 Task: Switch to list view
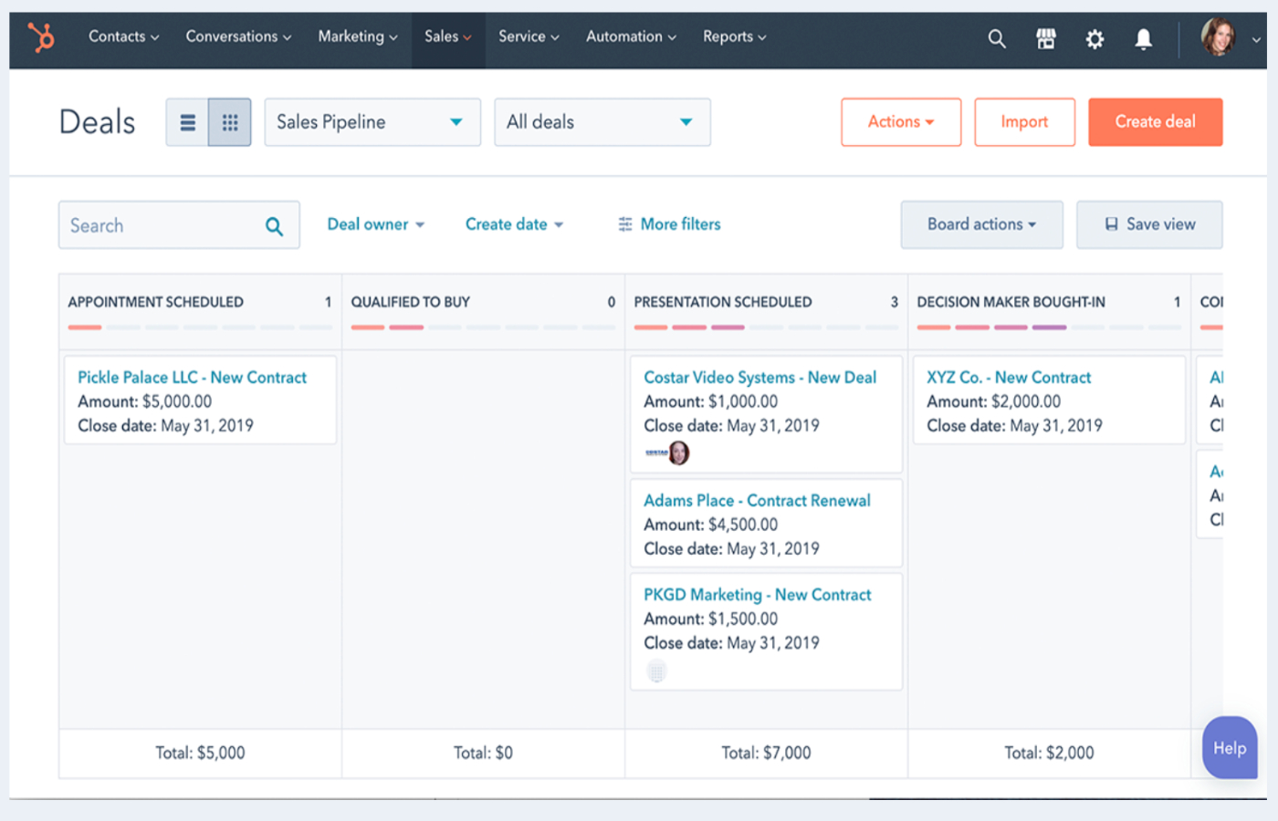click(x=187, y=122)
